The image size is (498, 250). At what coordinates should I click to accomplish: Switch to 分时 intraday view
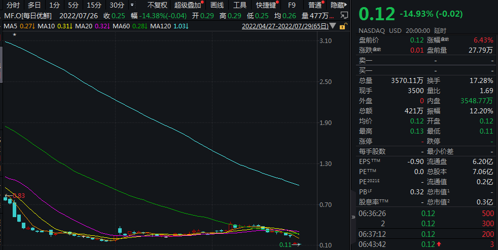pyautogui.click(x=13, y=5)
